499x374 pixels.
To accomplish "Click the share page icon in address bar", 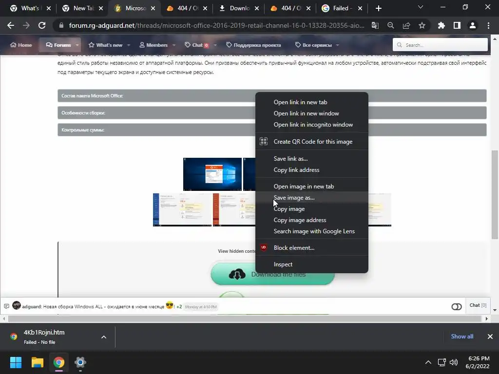I will (406, 25).
